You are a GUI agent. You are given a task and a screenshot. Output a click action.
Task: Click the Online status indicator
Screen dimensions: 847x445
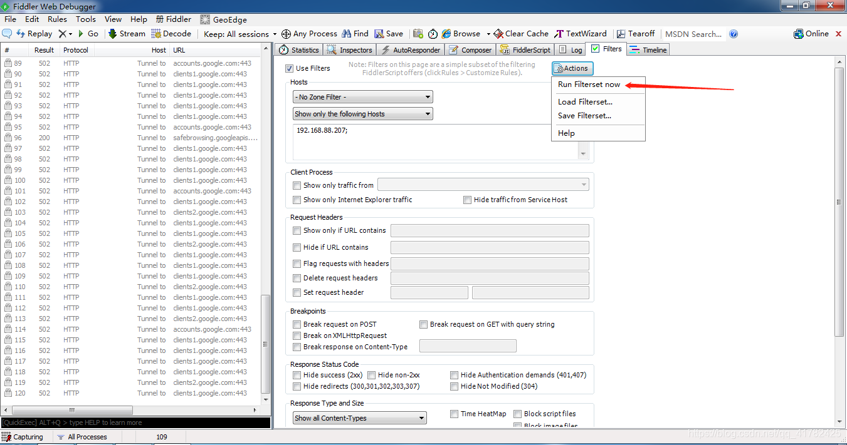click(811, 34)
